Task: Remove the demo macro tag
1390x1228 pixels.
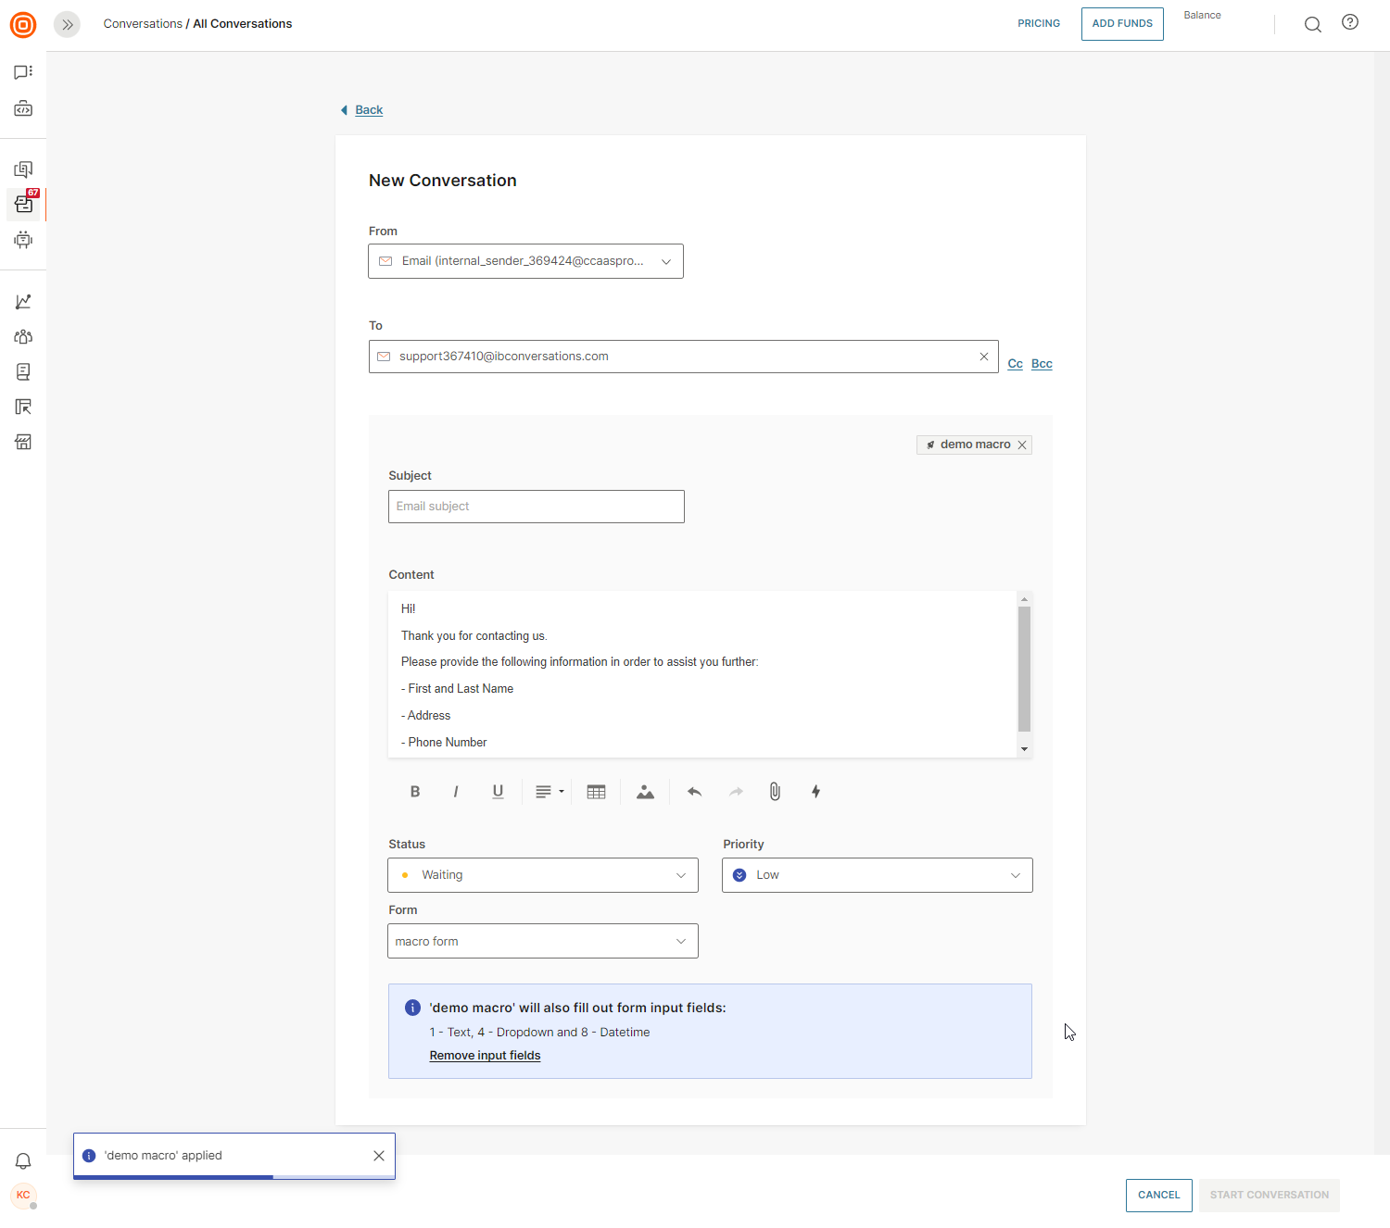Action: click(1022, 445)
